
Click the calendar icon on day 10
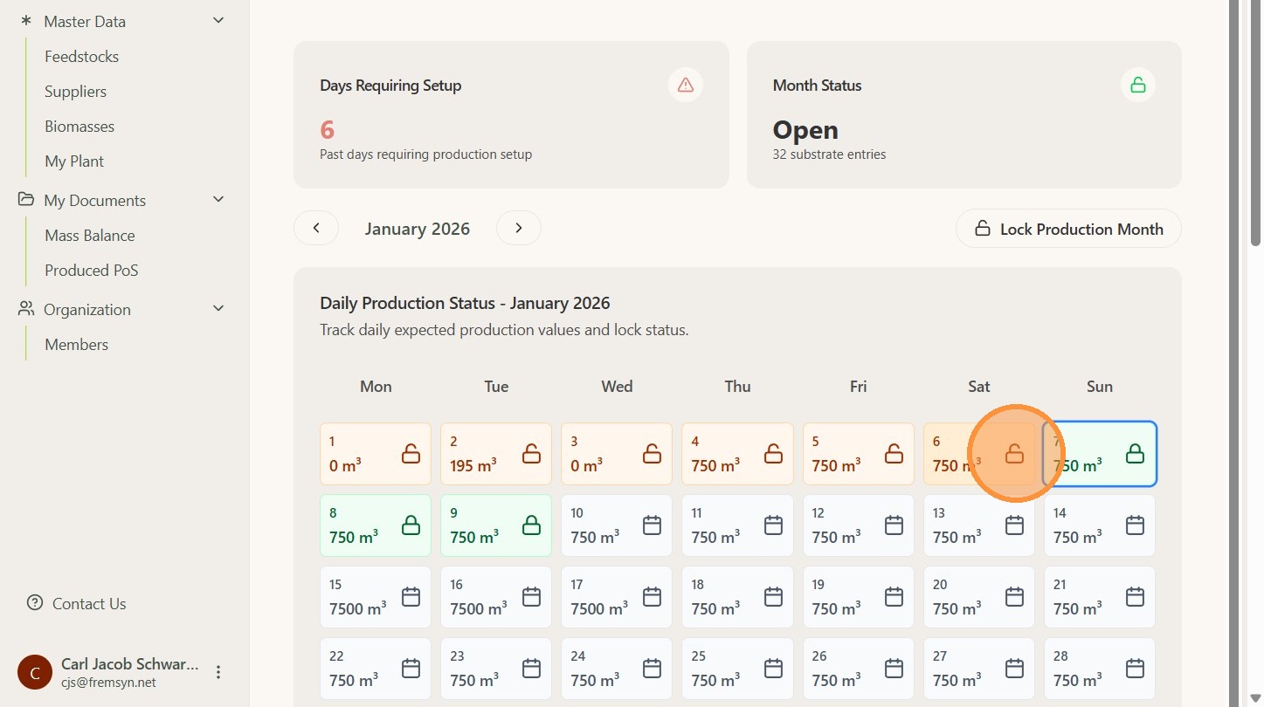coord(652,525)
